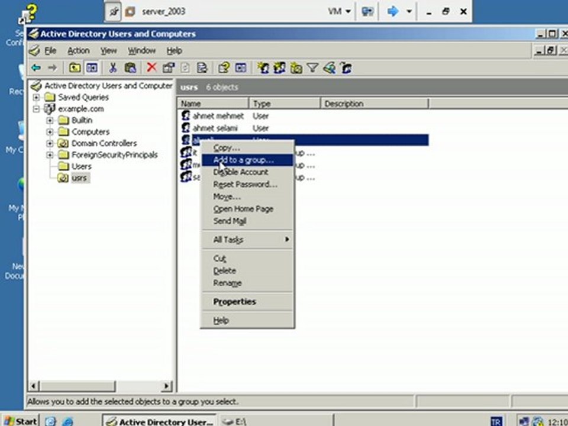
Task: Choose Add to a group in context menu
Action: point(248,160)
